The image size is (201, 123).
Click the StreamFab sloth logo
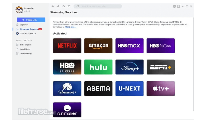tap(19, 10)
